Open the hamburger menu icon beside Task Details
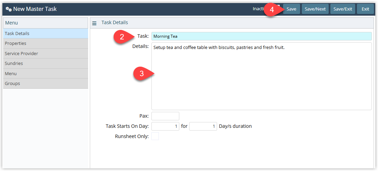 (95, 23)
